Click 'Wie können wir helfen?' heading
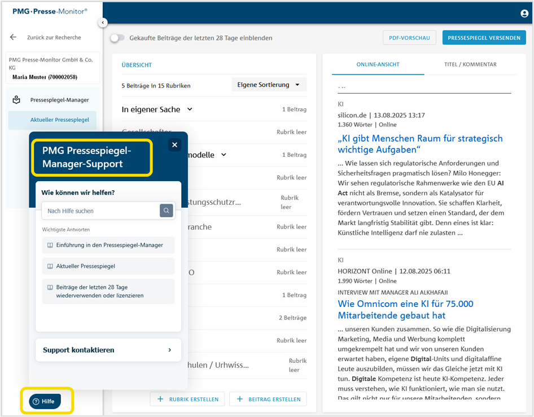Viewport: 534px width, 417px height. [78, 192]
